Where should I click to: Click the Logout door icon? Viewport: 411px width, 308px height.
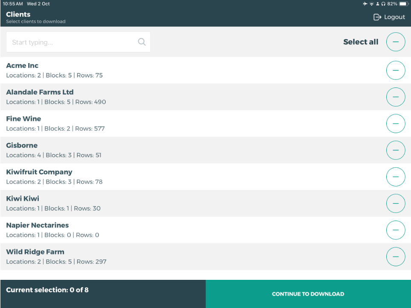pyautogui.click(x=377, y=17)
